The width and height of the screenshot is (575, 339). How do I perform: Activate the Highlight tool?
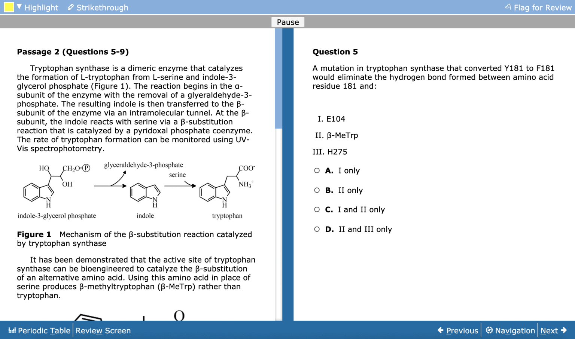[x=41, y=7]
